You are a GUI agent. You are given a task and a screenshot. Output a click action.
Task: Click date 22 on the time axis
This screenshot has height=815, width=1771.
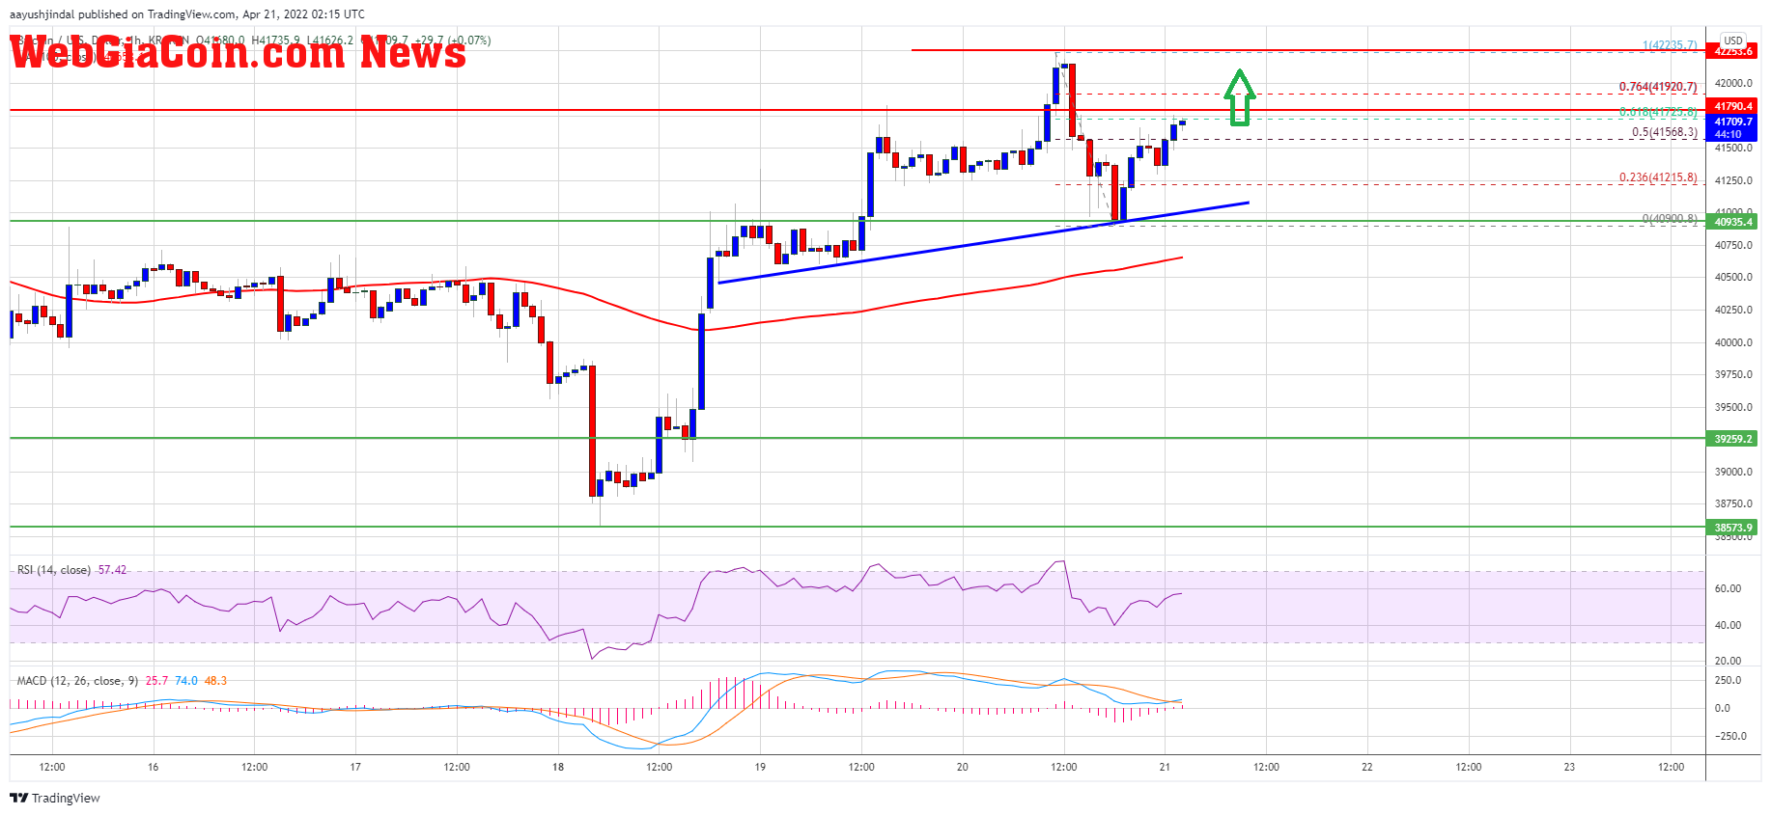click(x=1367, y=768)
